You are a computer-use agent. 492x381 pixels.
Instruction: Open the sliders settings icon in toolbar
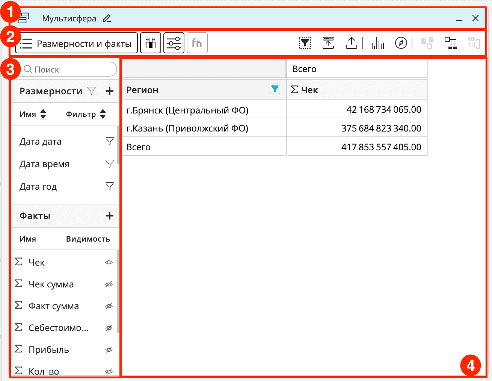174,43
